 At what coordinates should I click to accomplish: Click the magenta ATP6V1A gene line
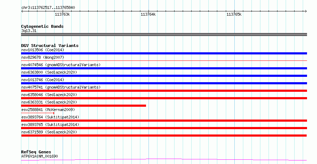pyautogui.click(x=164, y=160)
